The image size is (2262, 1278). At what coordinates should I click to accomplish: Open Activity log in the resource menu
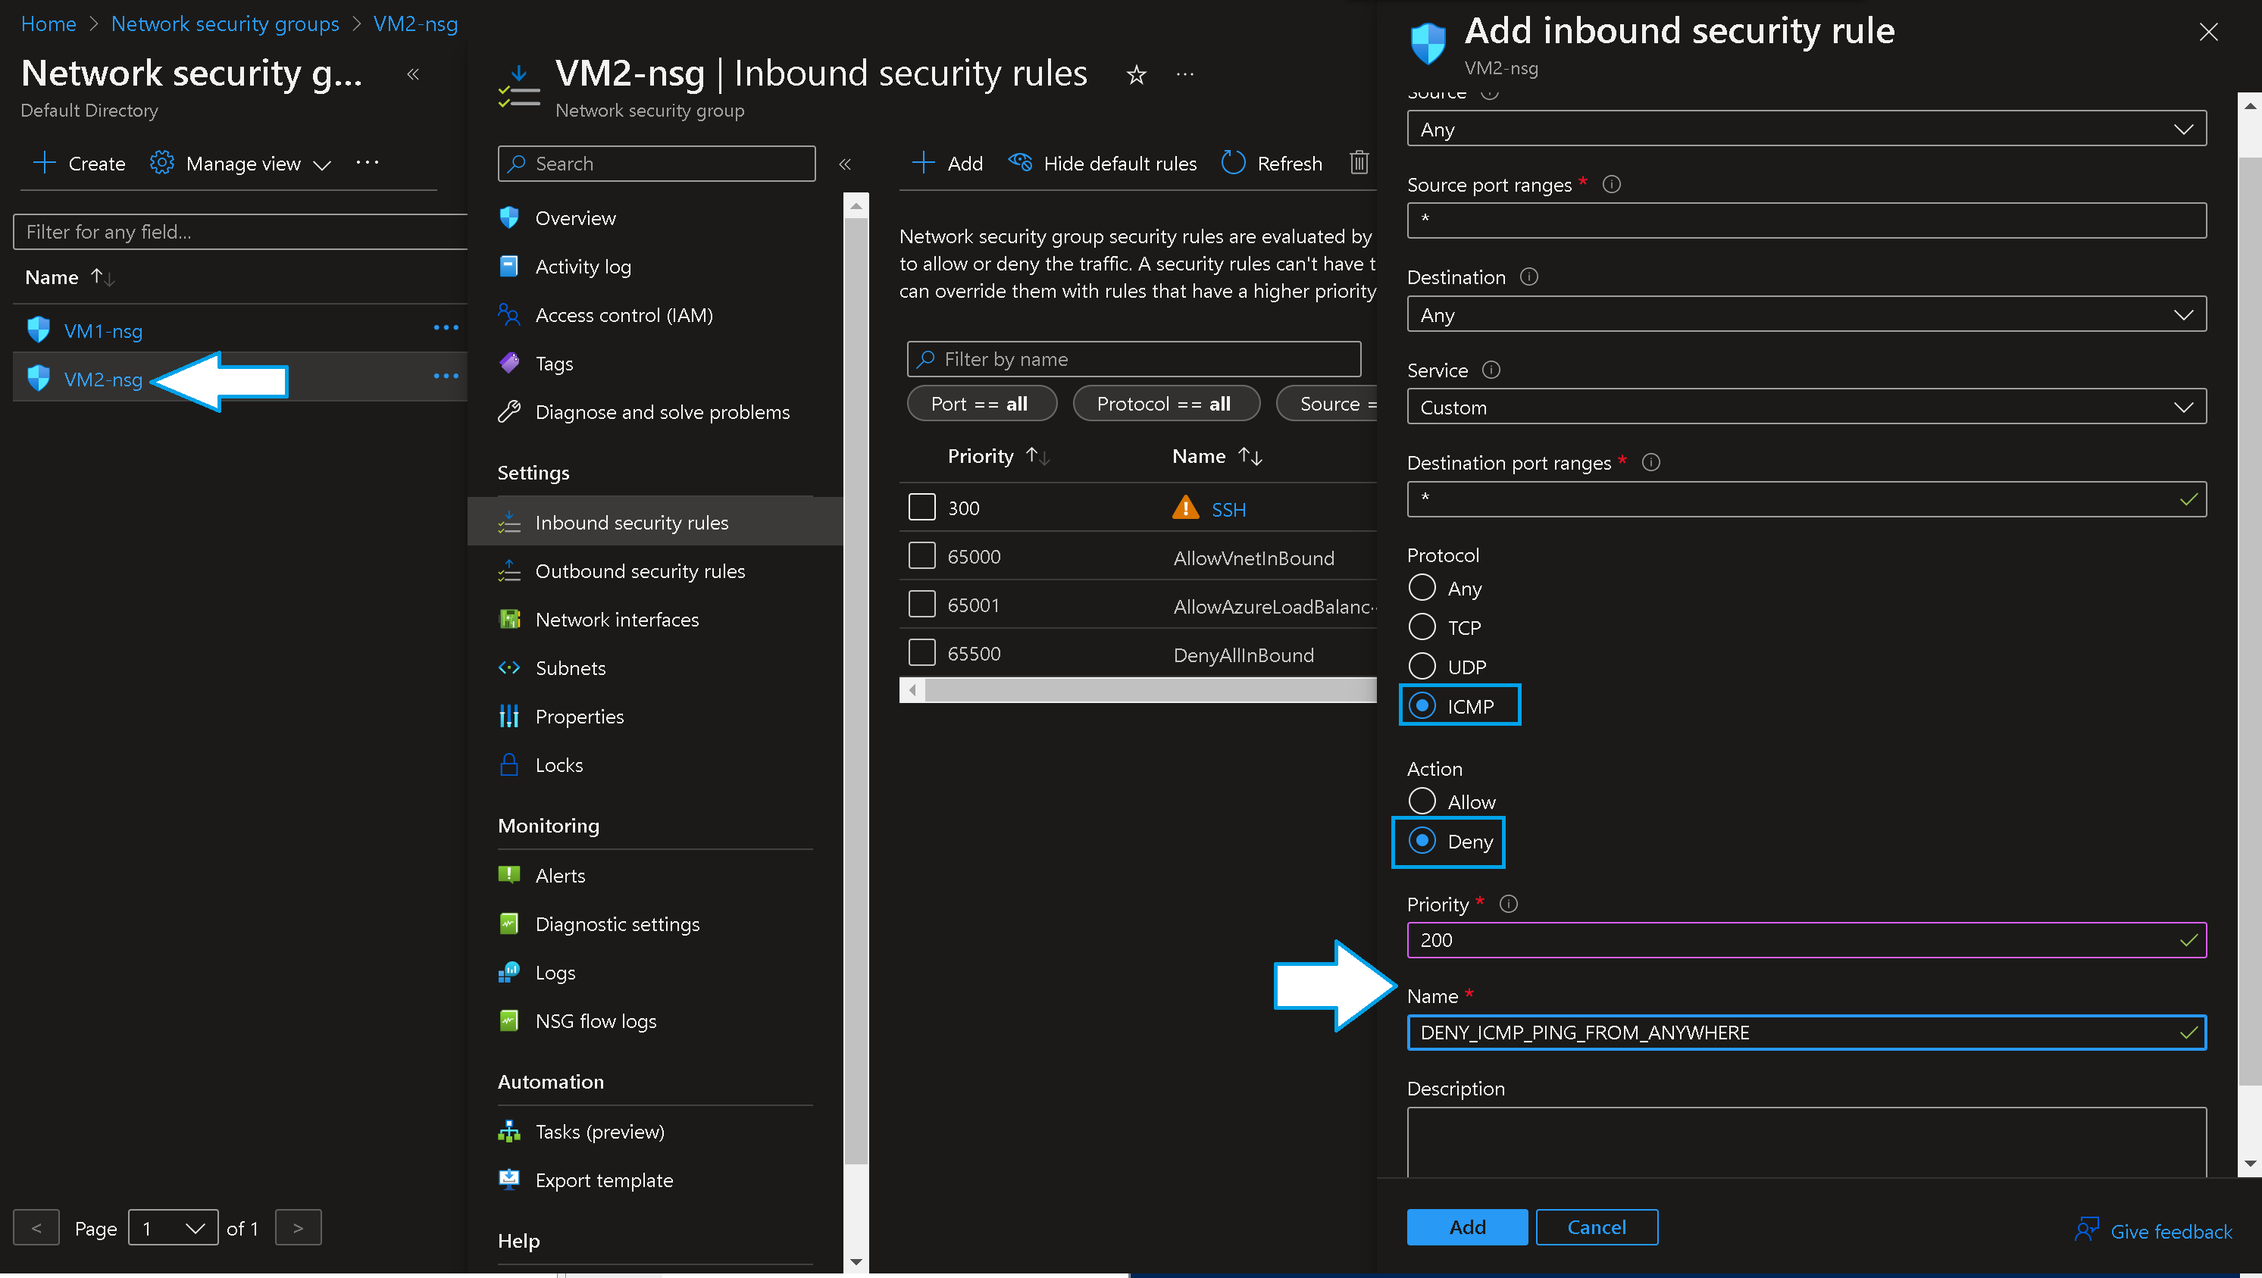click(x=583, y=267)
